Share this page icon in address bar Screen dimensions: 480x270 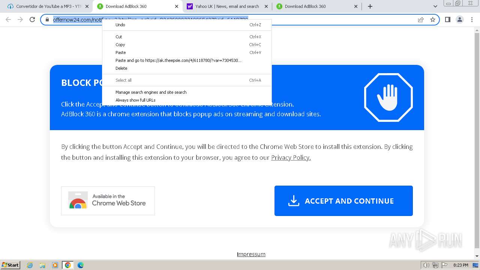pos(421,19)
